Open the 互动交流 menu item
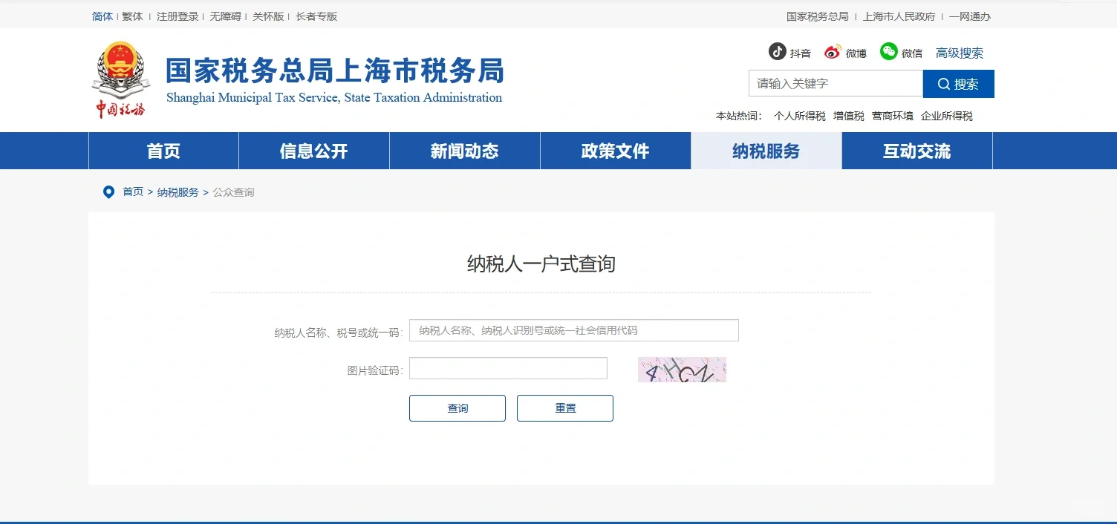The height and width of the screenshot is (524, 1117). click(x=917, y=151)
